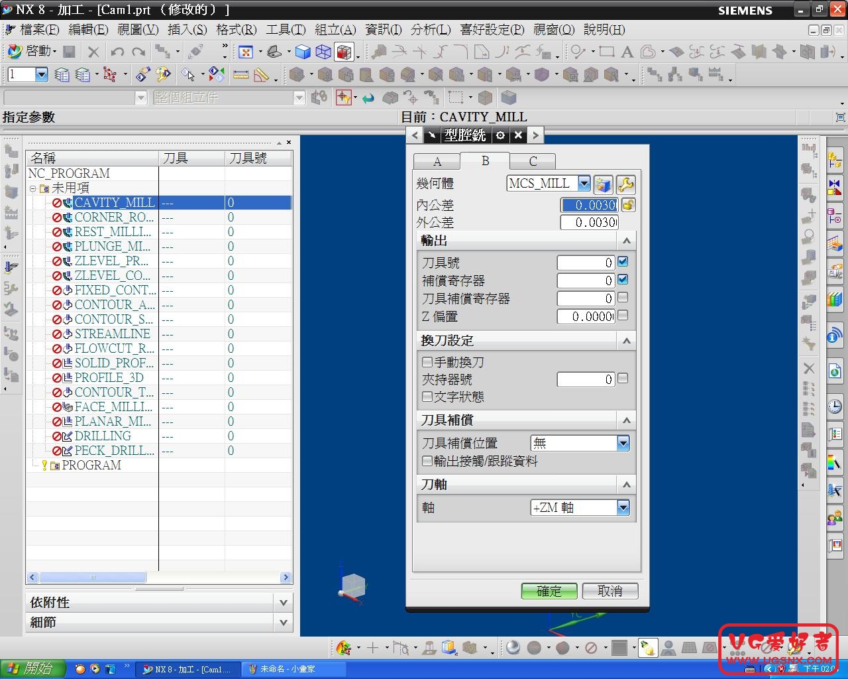Screen dimensions: 848x679
Task: Click the right arrow in dialog title bar
Action: click(535, 135)
